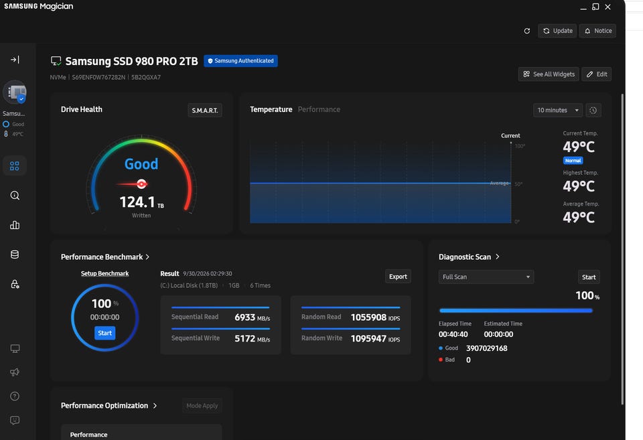Screen dimensions: 643x440
Task: Select the Performance mode option
Action: point(141,432)
